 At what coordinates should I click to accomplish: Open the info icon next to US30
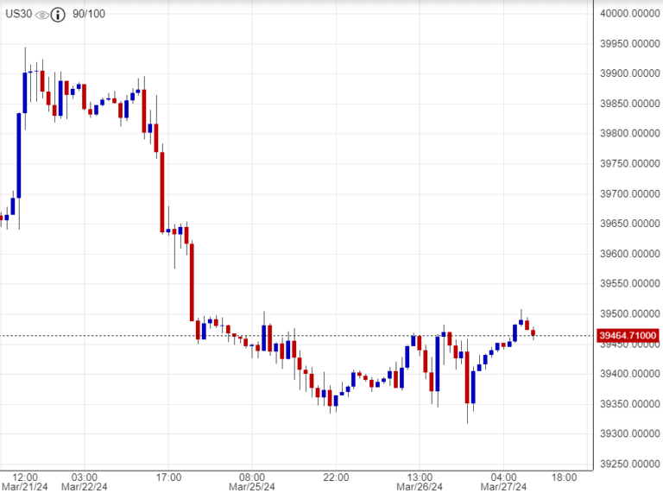point(58,15)
